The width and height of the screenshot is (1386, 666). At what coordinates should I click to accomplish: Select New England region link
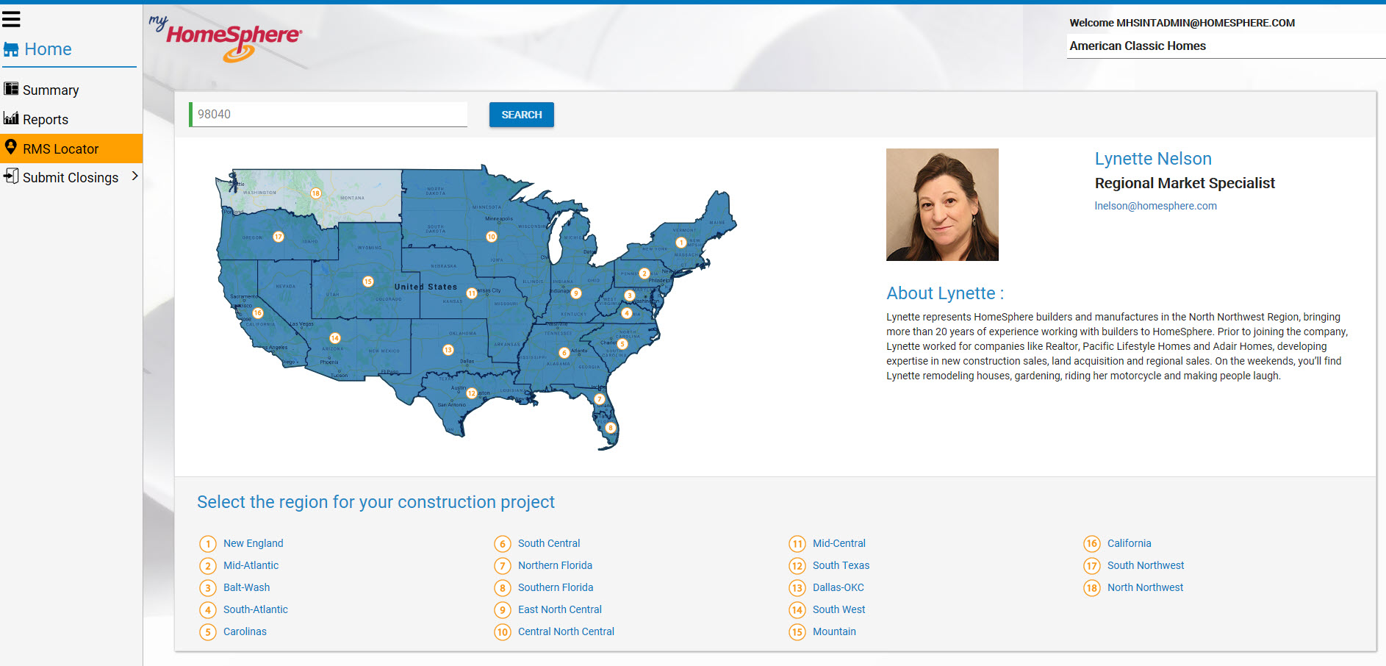pos(253,543)
